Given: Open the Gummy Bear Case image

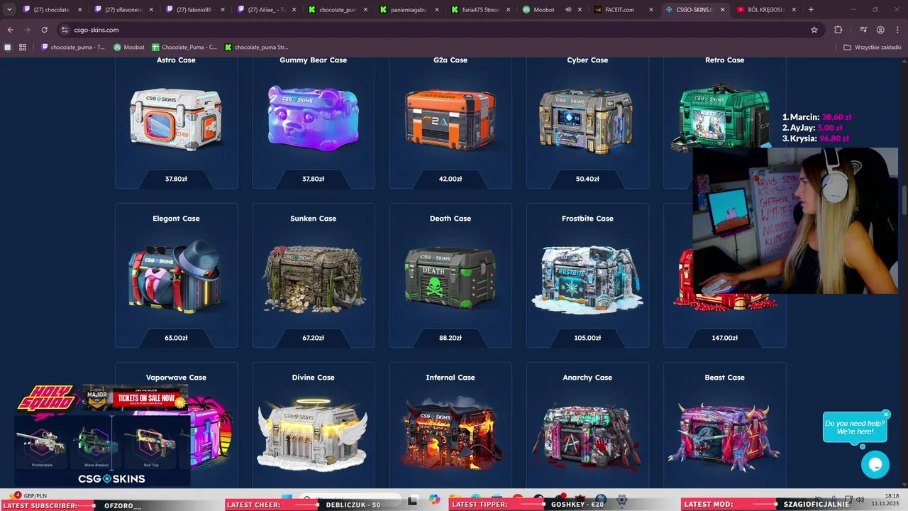Looking at the screenshot, I should click(313, 119).
